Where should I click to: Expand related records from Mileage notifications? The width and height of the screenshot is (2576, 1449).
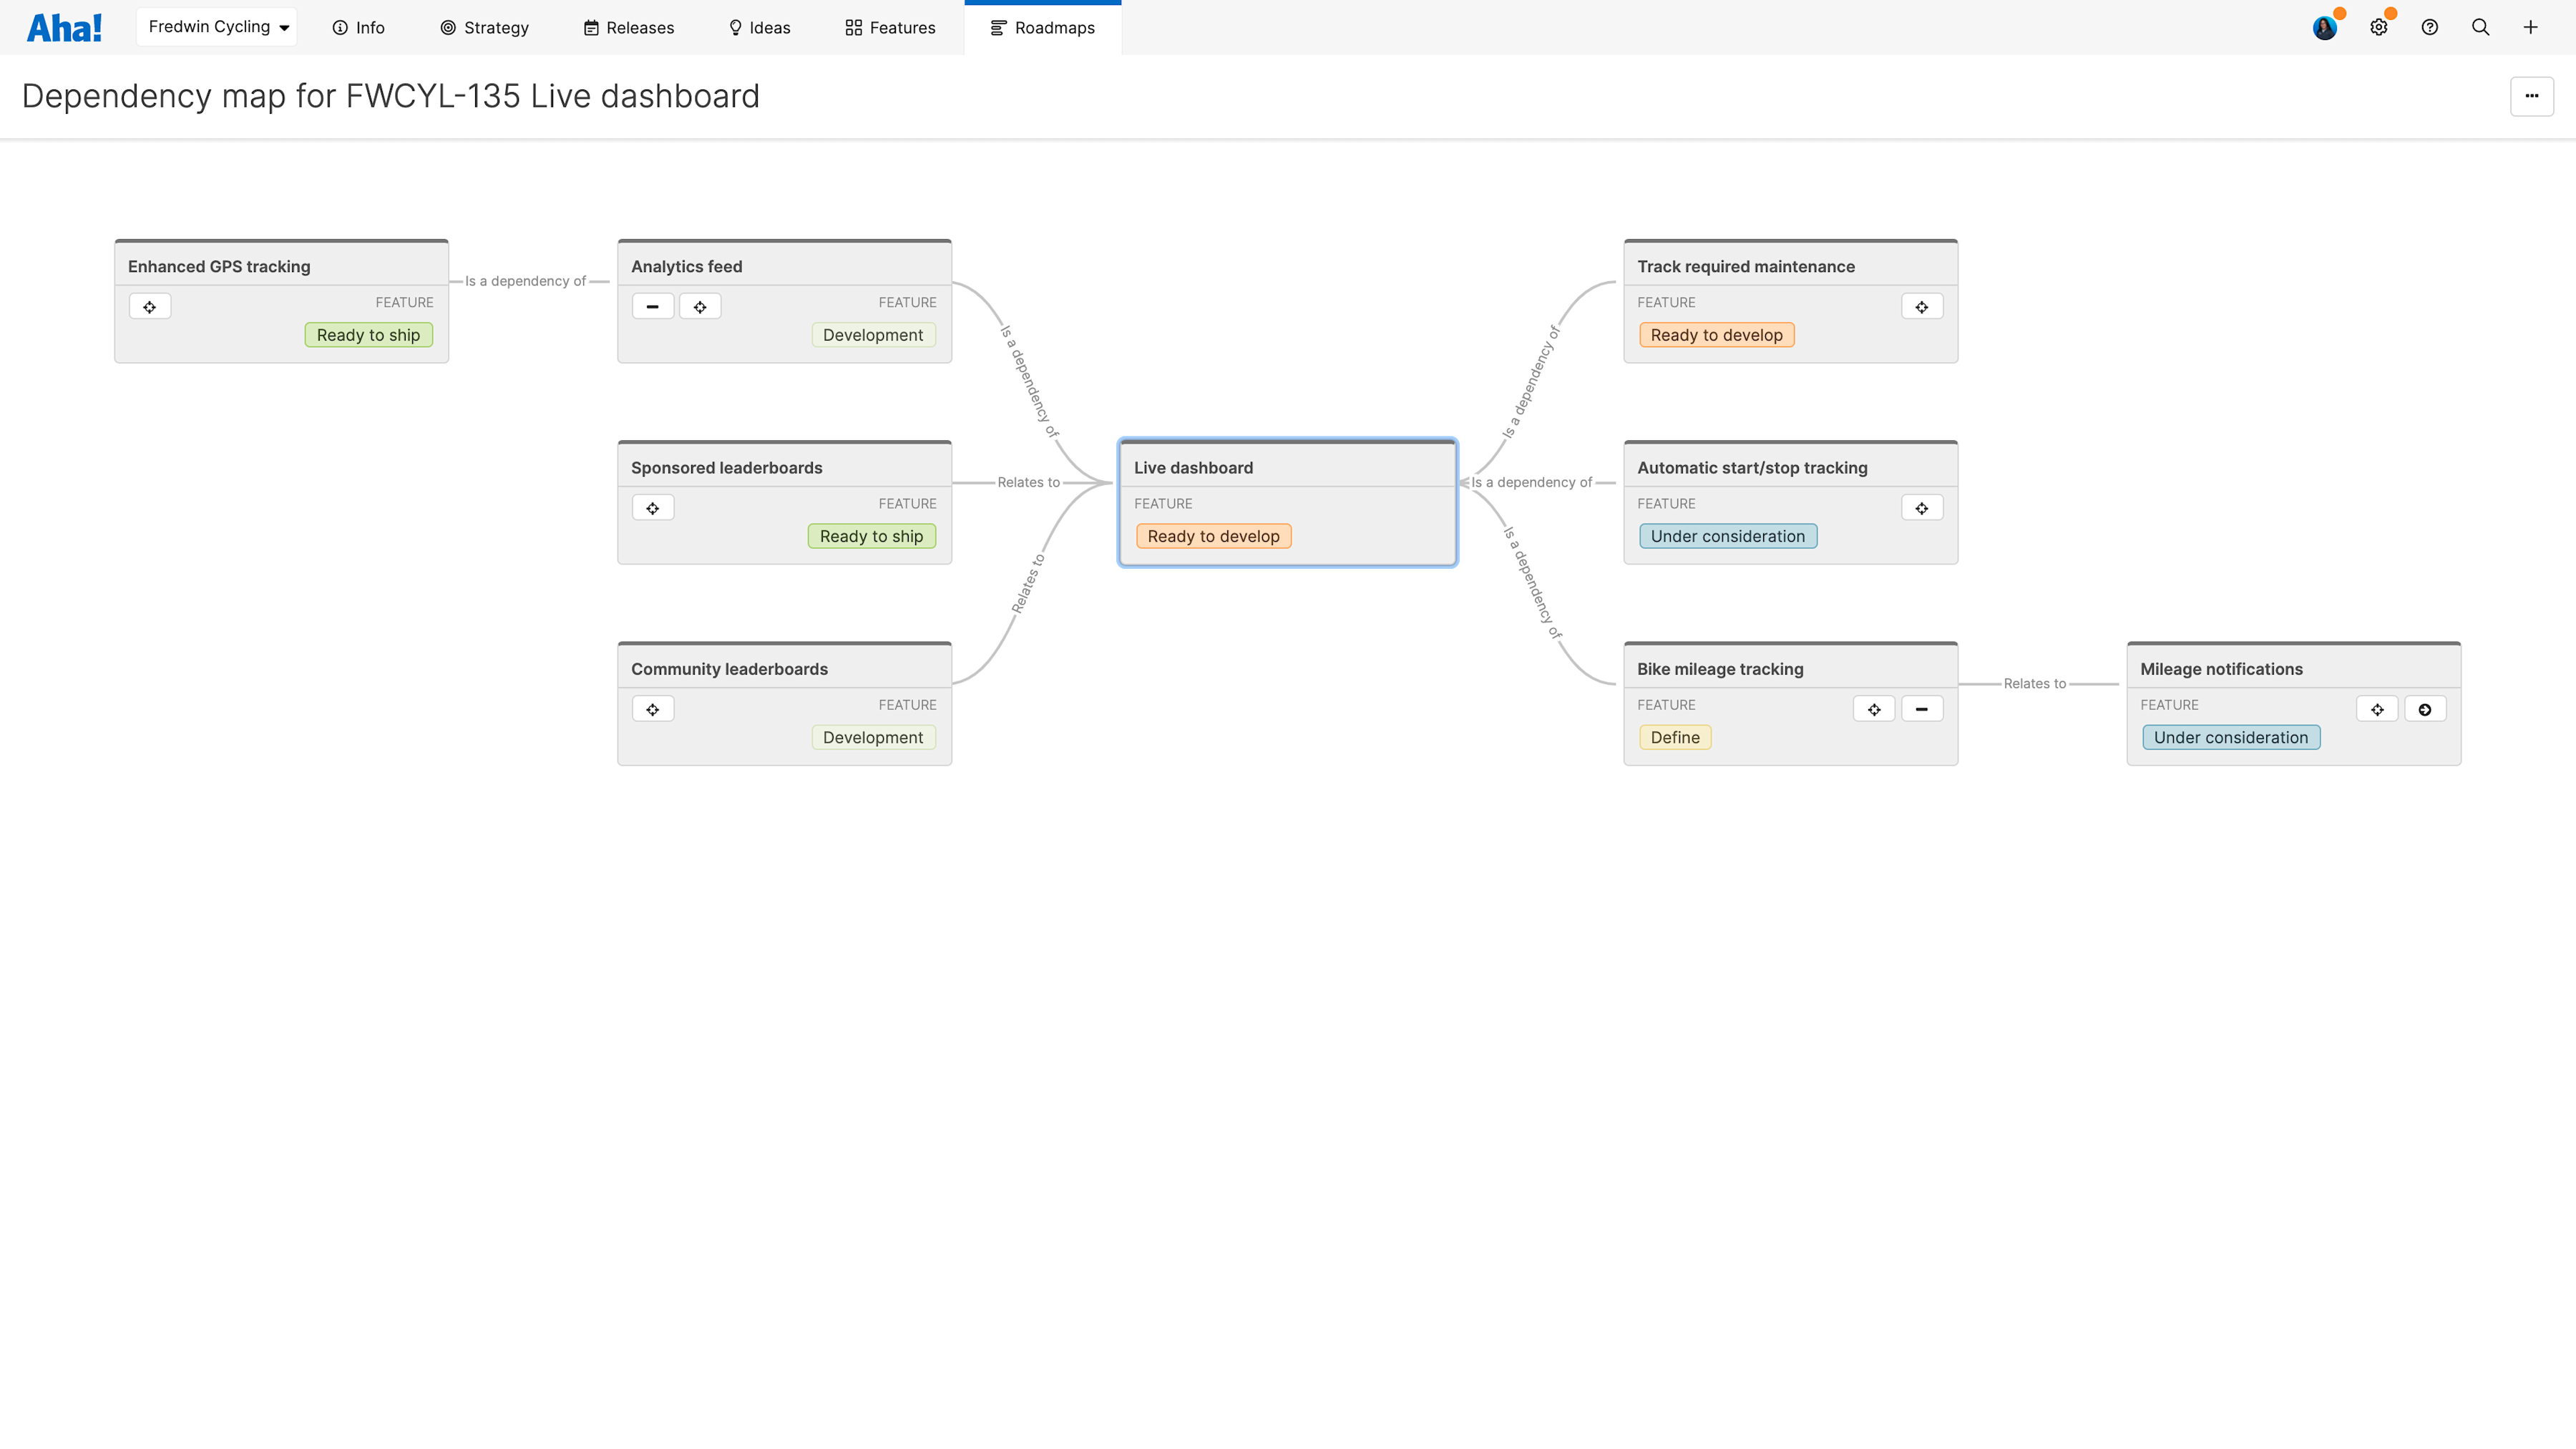(x=2425, y=708)
